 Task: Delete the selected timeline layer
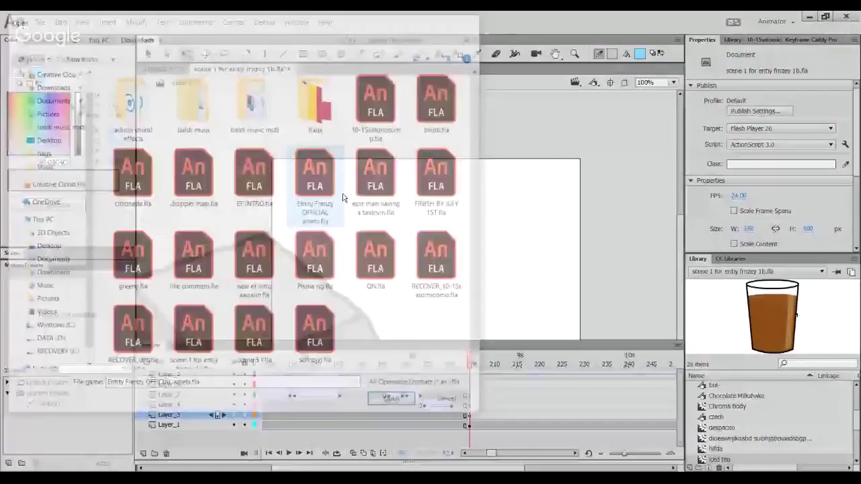pyautogui.click(x=166, y=453)
